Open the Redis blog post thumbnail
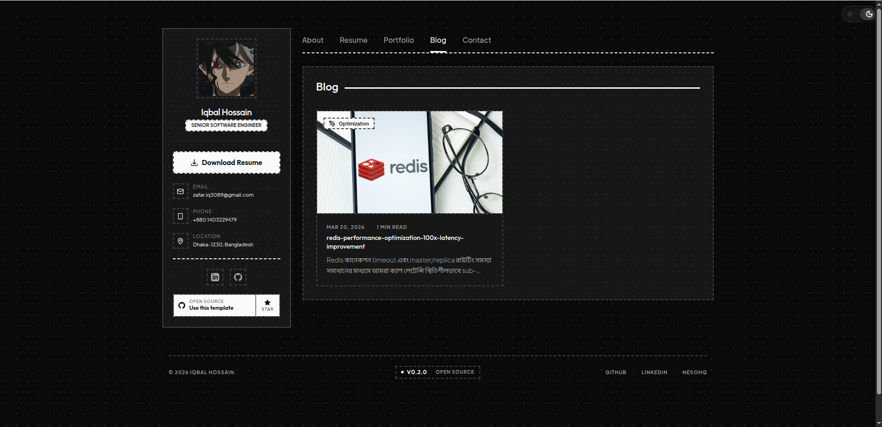Screen dimensions: 882x427 pos(410,162)
